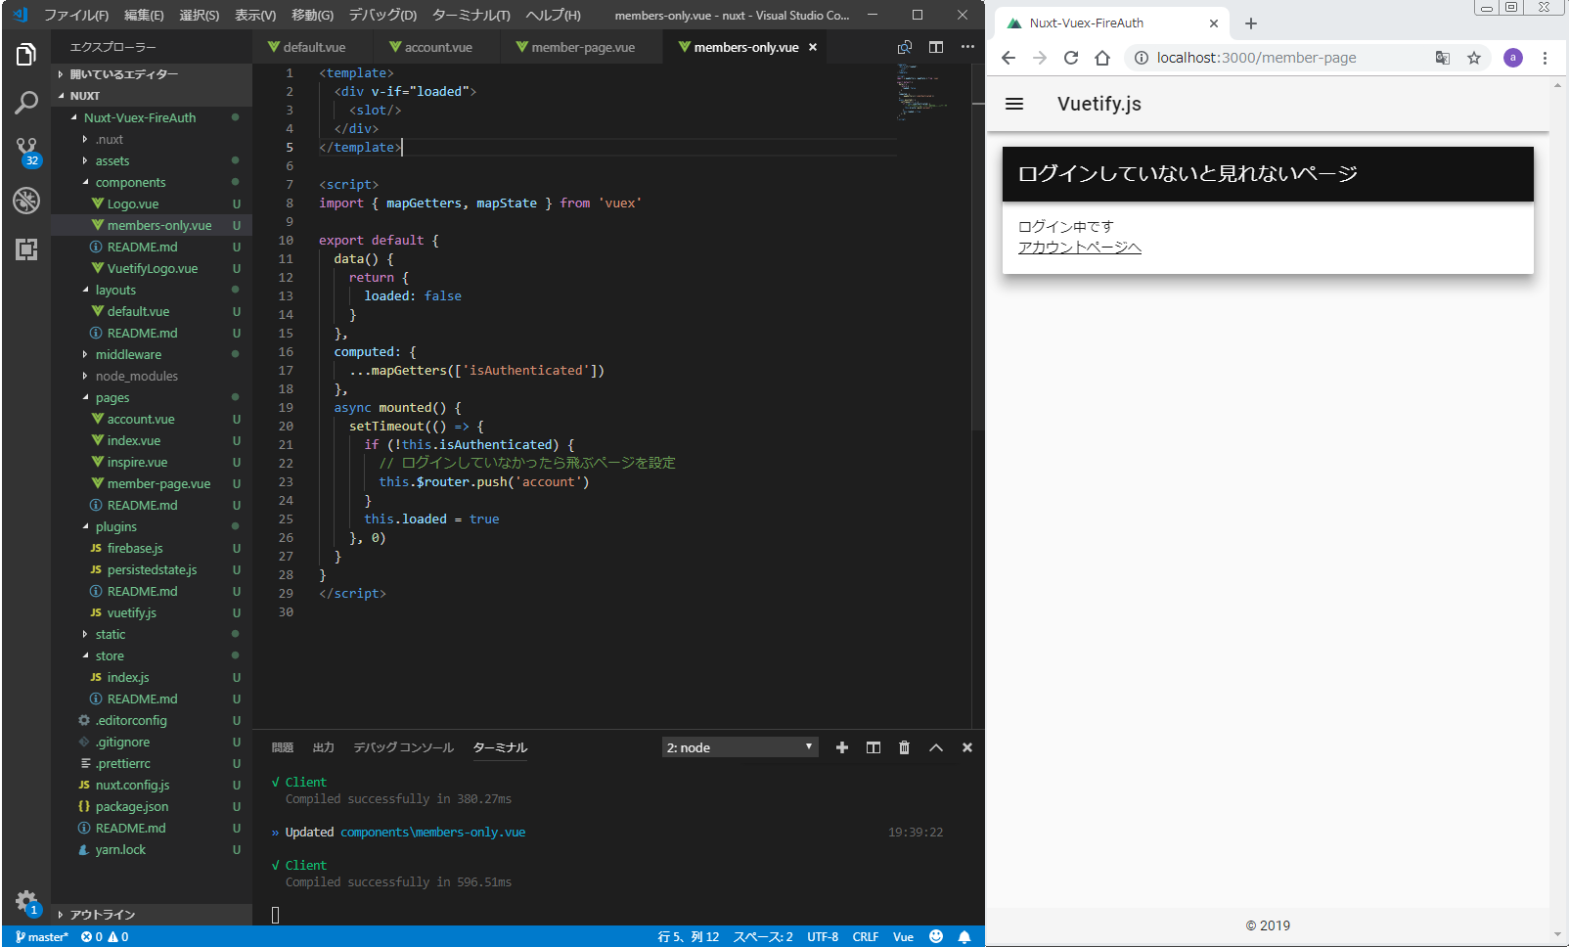Maximize terminal panel with chevron up
The height and width of the screenshot is (947, 1569).
coord(936,747)
